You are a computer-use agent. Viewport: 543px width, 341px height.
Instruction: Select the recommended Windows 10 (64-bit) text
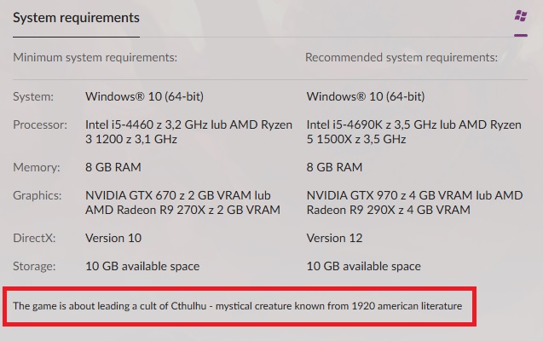coord(366,96)
